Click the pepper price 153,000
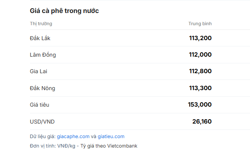 [200, 105]
